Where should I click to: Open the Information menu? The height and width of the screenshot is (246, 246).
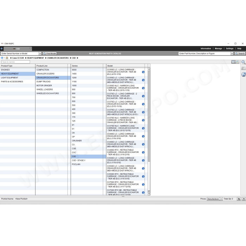[206, 48]
